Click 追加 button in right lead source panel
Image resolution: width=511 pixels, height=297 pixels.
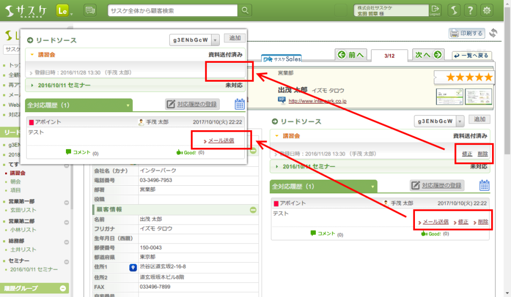[x=479, y=119]
